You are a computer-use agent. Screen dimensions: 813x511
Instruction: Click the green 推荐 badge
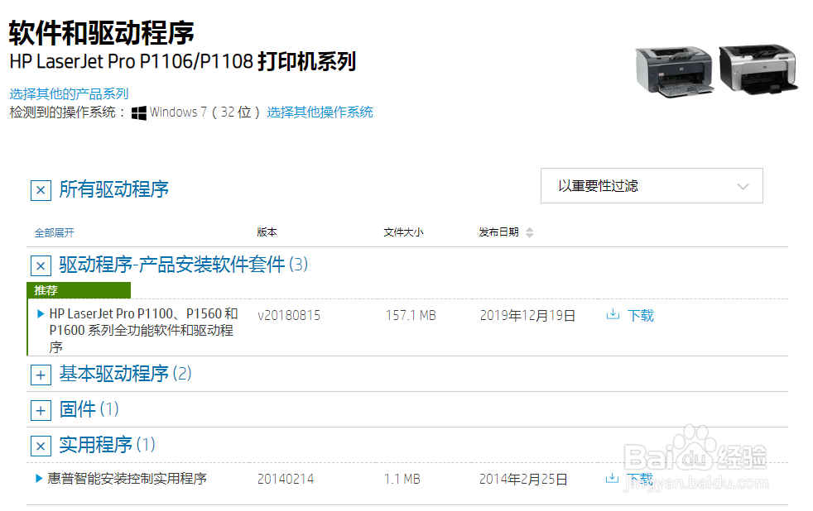click(79, 290)
